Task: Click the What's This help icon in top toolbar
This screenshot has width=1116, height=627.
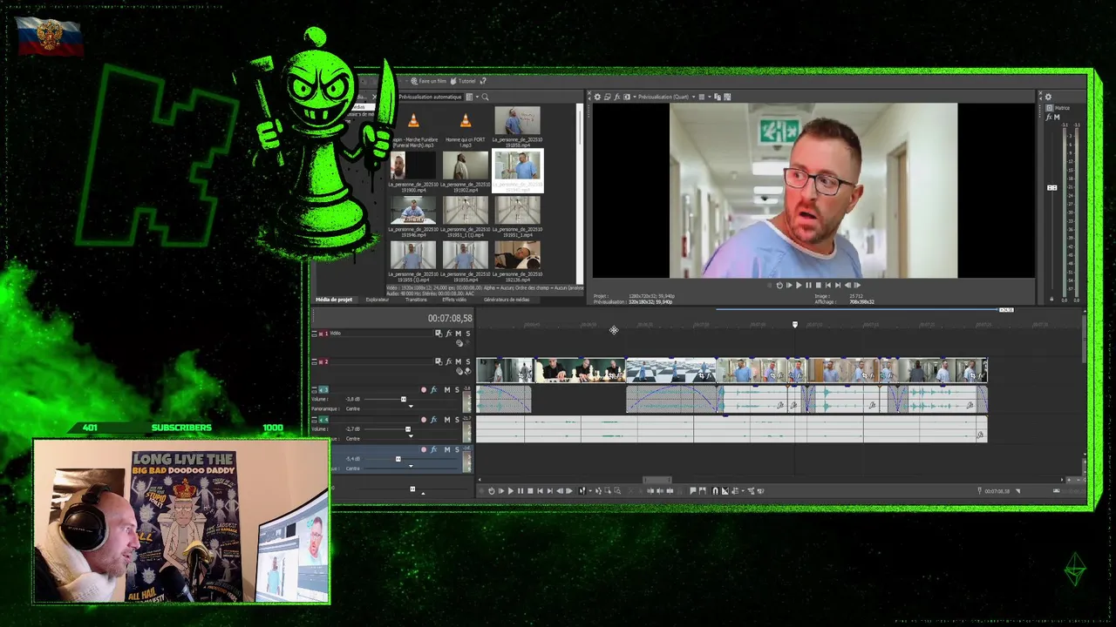Action: coord(483,81)
